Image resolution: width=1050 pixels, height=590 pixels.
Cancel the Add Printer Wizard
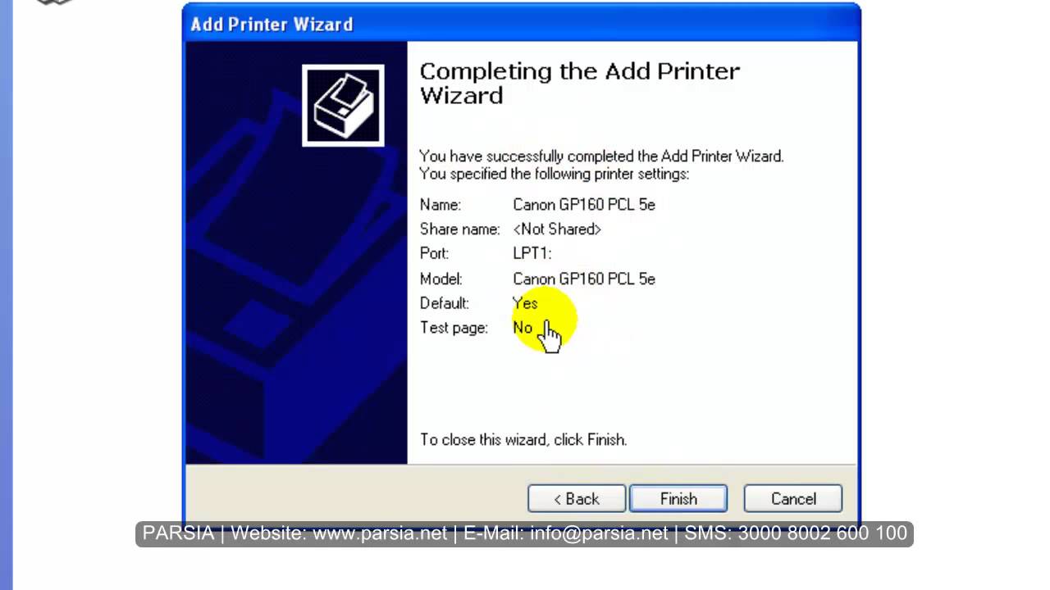(793, 499)
